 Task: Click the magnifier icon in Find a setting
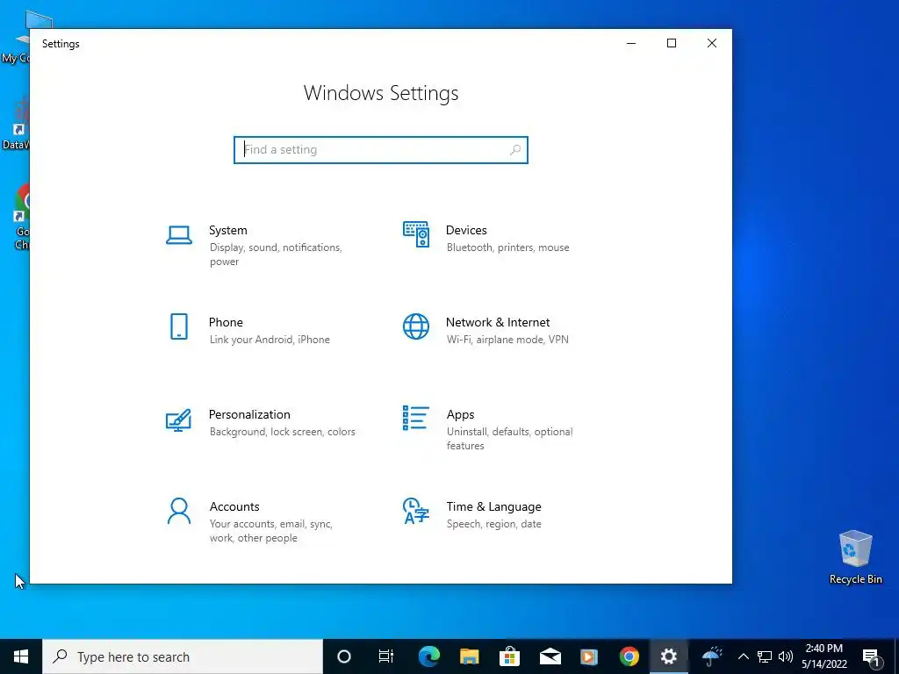pyautogui.click(x=514, y=149)
